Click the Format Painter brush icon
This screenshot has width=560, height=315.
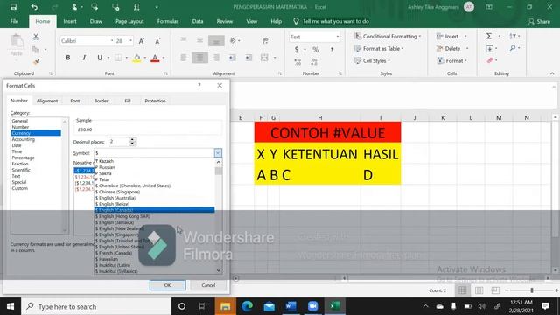coord(36,62)
